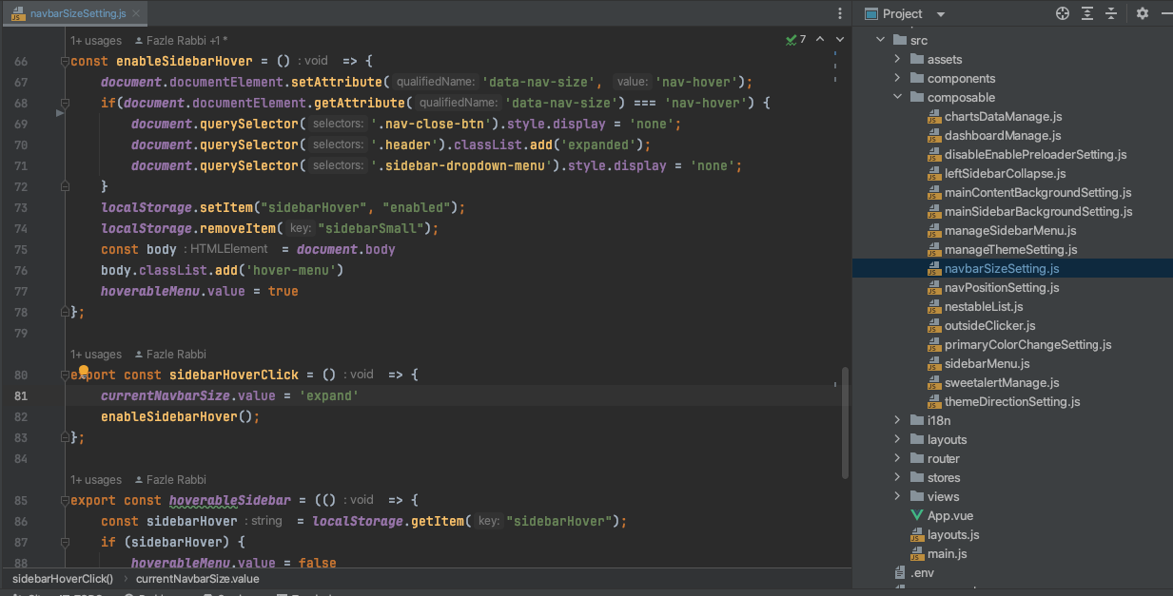This screenshot has width=1173, height=596.
Task: Click the green inspections checkmark widget
Action: (796, 40)
